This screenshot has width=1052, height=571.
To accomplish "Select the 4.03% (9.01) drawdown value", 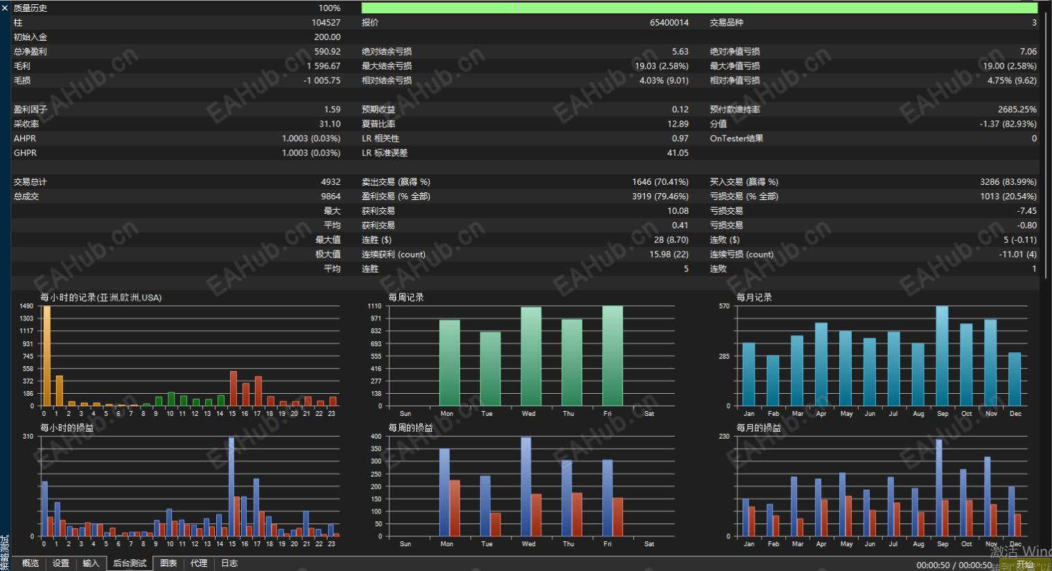I will click(x=664, y=81).
